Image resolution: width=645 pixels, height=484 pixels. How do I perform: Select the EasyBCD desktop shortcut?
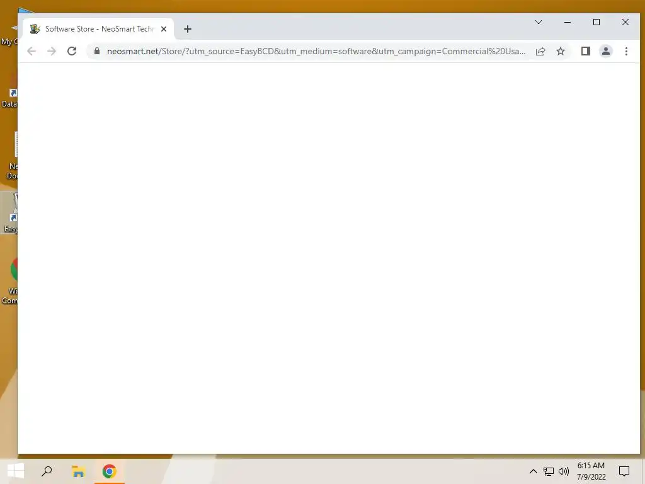[x=9, y=213]
